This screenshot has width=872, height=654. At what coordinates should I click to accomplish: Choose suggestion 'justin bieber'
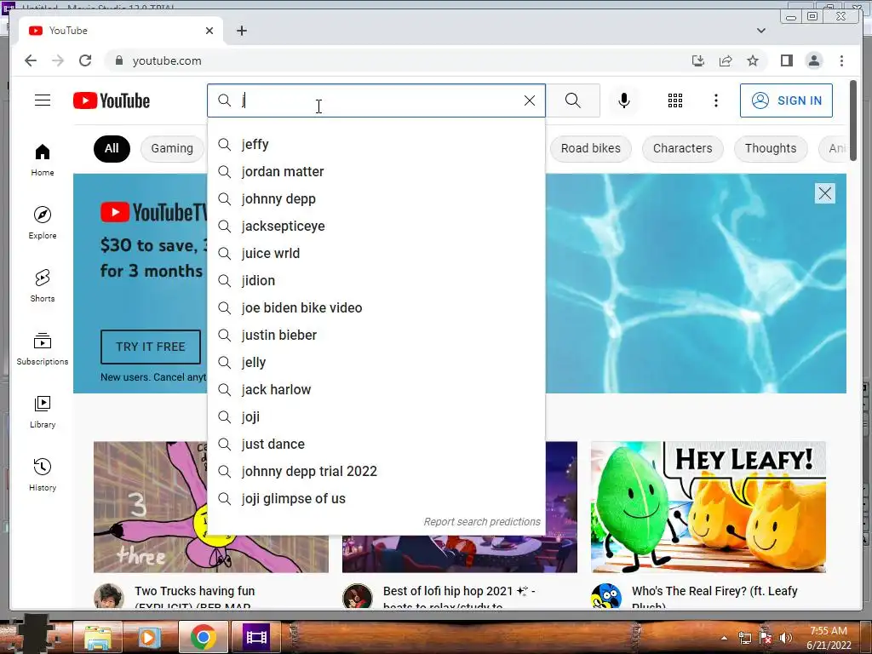376,336
